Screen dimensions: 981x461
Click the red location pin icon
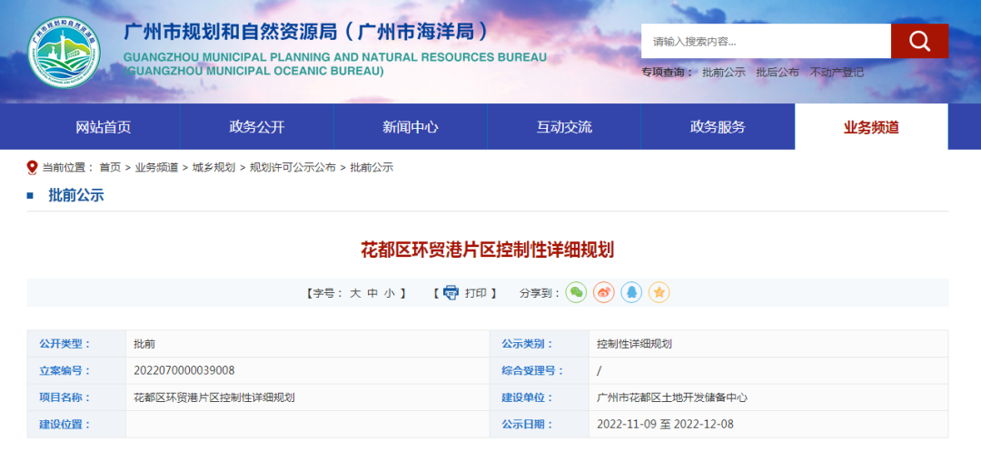click(33, 167)
